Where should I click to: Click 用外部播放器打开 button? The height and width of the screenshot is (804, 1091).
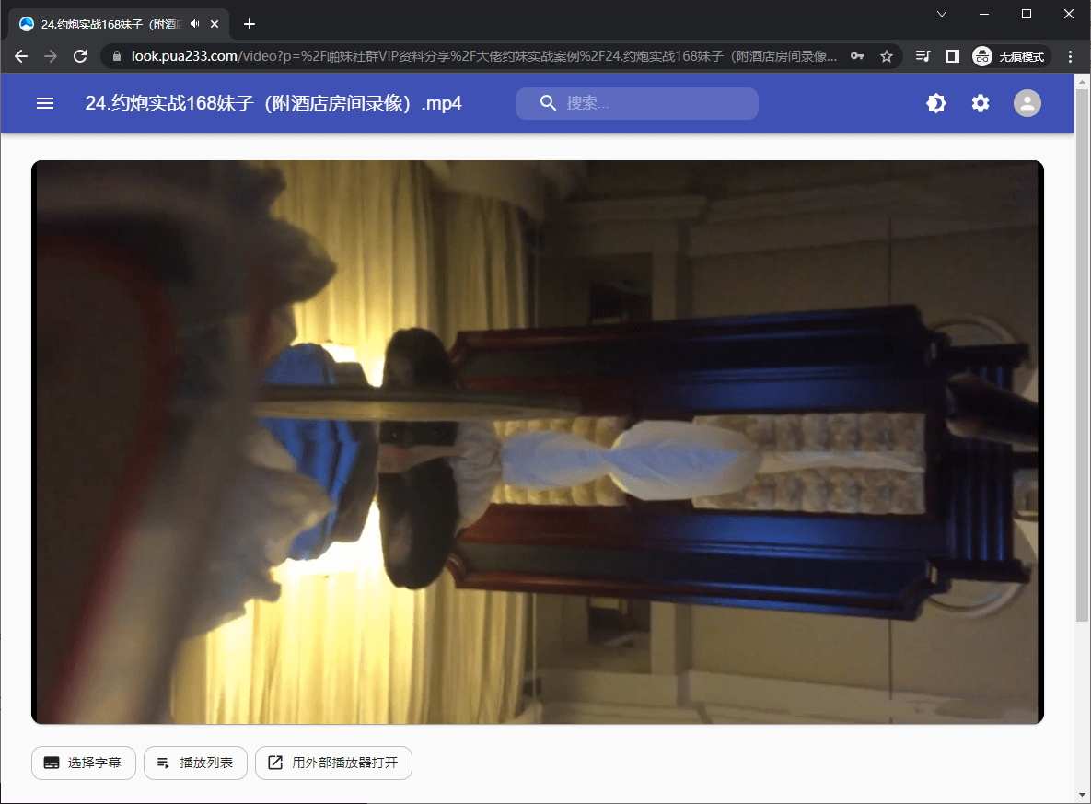(x=333, y=763)
